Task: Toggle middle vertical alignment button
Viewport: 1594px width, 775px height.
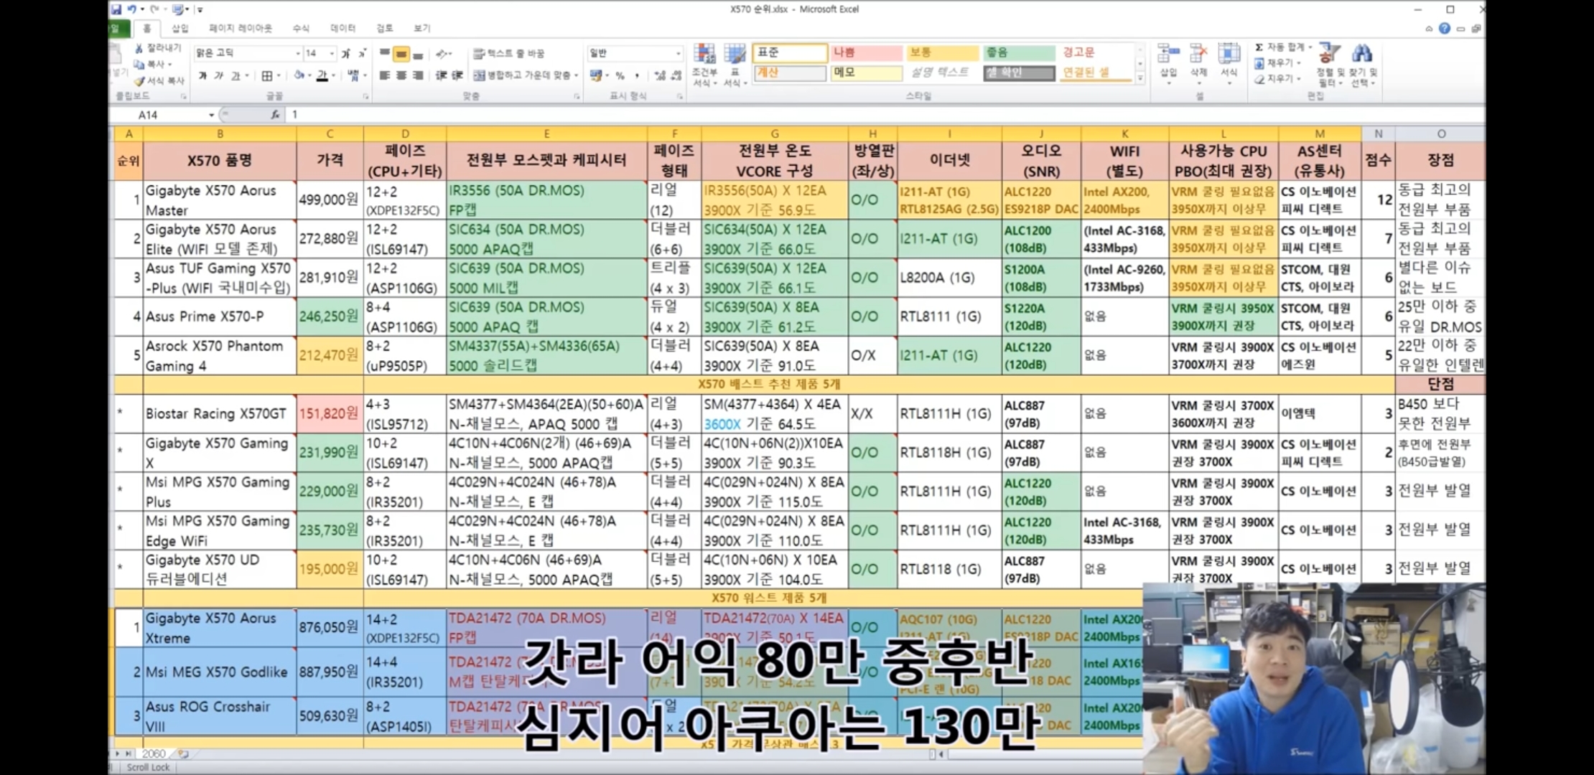Action: pyautogui.click(x=401, y=54)
